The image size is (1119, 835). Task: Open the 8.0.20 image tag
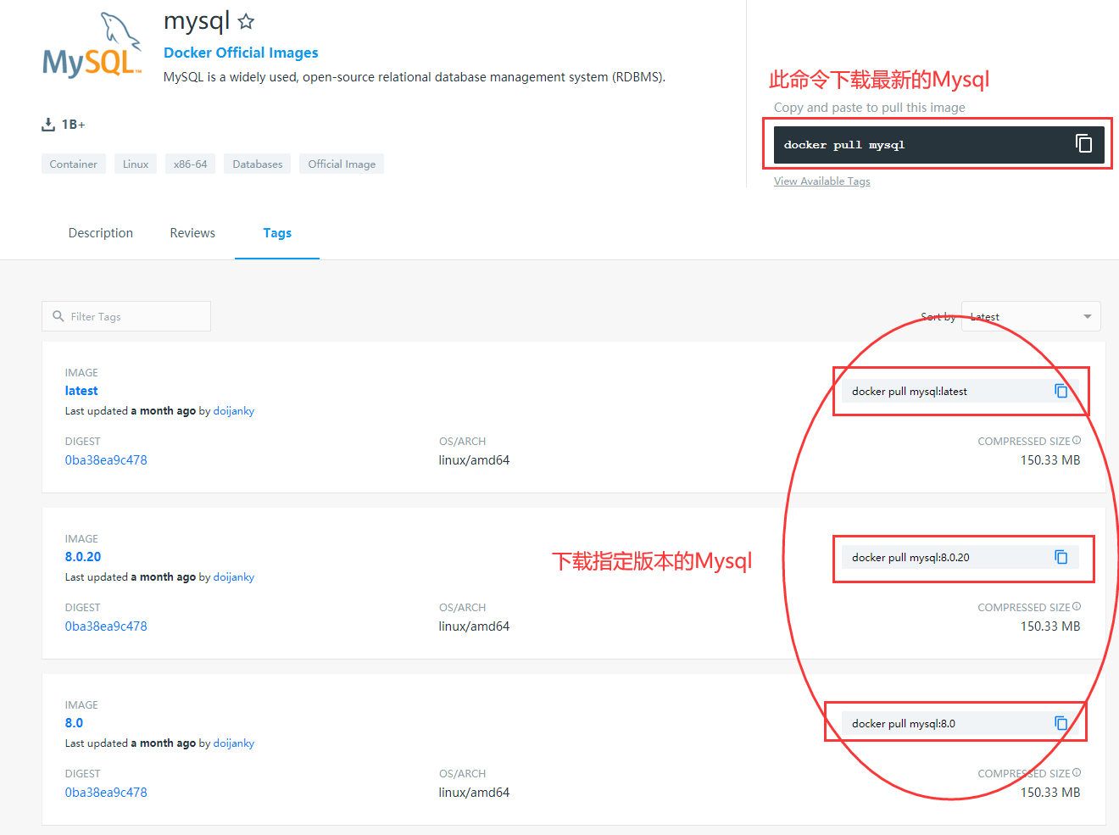(83, 557)
